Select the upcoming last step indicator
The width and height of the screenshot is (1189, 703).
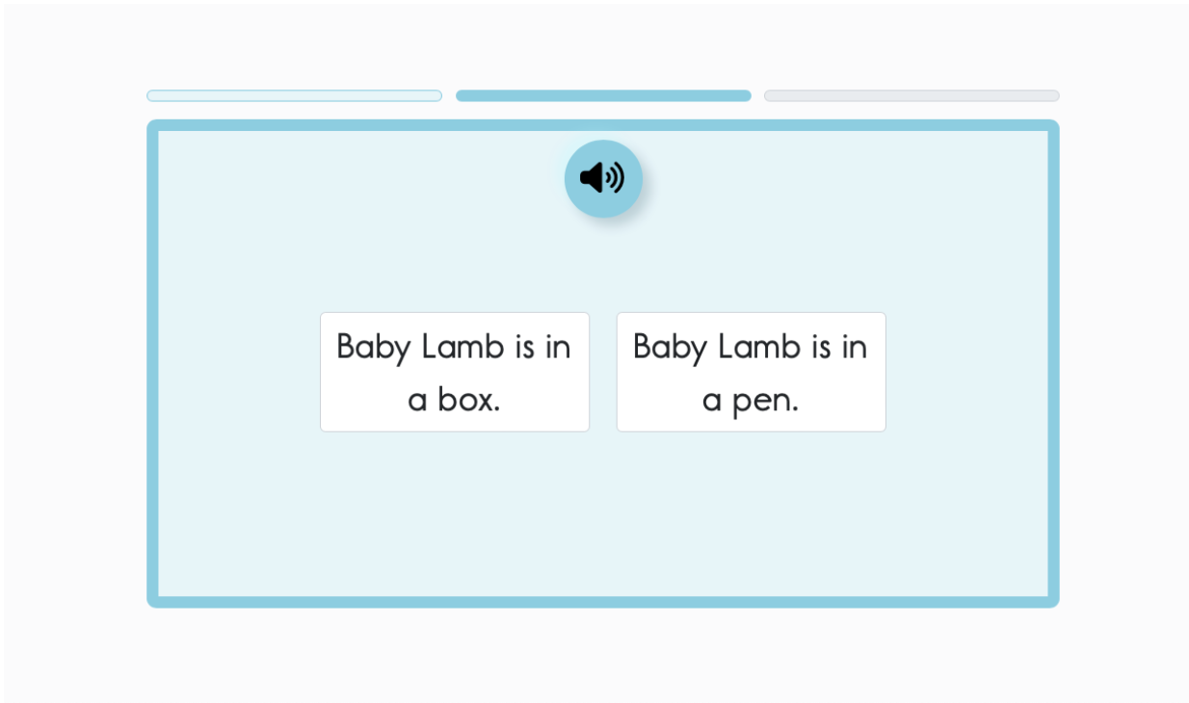912,95
